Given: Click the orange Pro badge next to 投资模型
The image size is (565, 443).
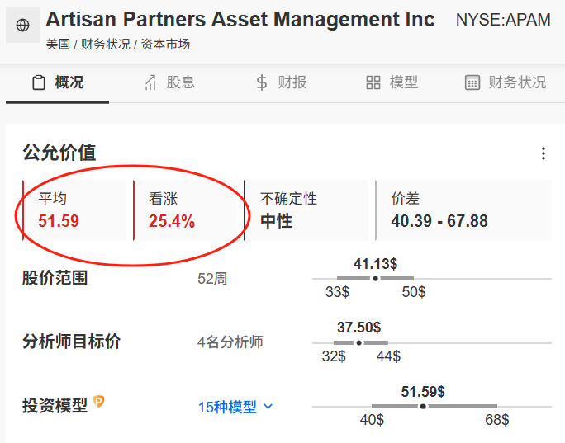Looking at the screenshot, I should point(99,401).
